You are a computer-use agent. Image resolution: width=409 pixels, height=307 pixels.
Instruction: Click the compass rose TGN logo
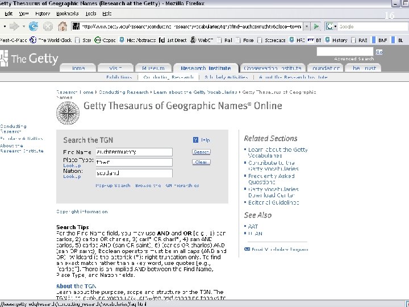(x=68, y=113)
